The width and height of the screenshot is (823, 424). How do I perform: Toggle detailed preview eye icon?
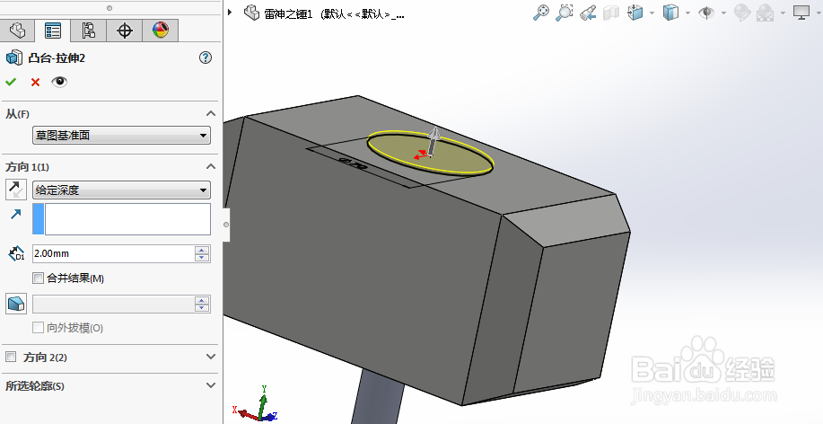[x=59, y=82]
